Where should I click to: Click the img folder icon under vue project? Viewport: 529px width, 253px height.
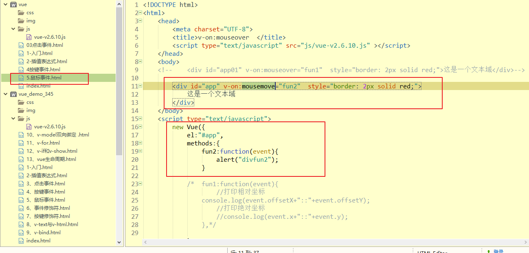point(21,21)
